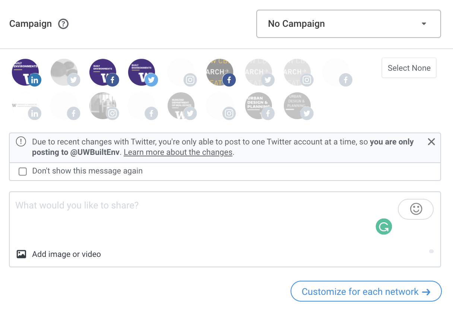Open the emoji picker in the compose box

click(x=415, y=209)
